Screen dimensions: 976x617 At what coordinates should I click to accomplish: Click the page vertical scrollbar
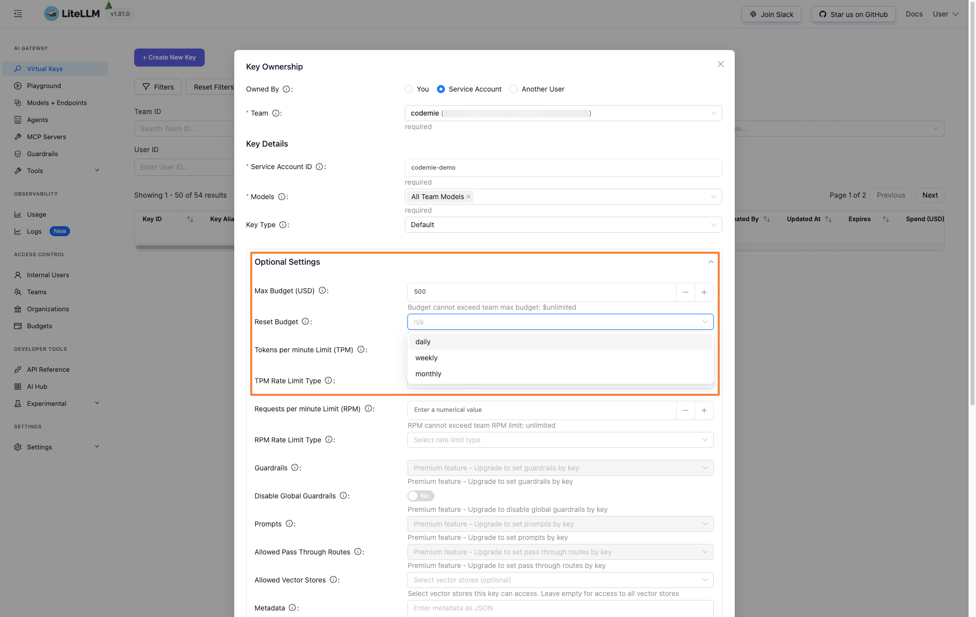click(972, 200)
